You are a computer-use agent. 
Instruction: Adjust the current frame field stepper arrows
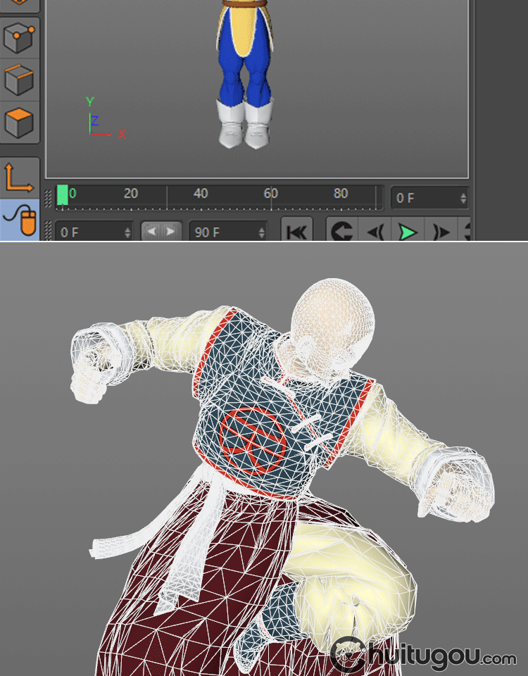point(463,199)
